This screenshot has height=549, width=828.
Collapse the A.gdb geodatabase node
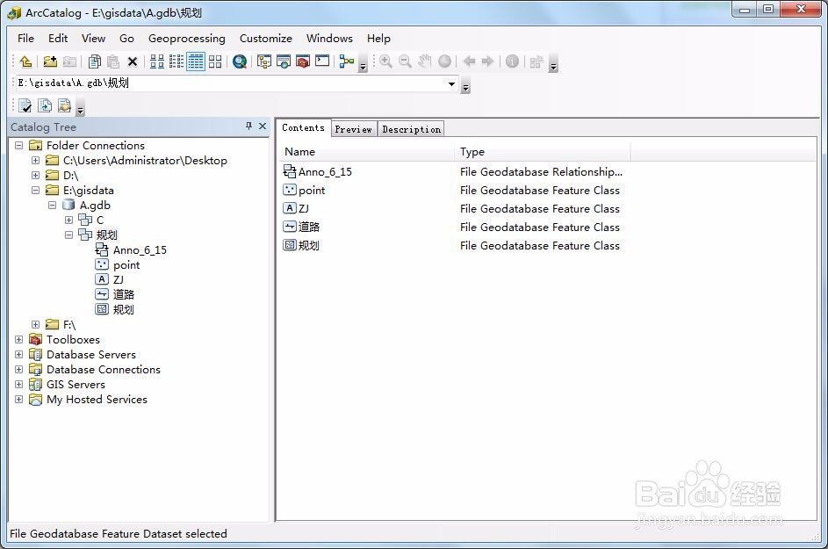click(53, 205)
